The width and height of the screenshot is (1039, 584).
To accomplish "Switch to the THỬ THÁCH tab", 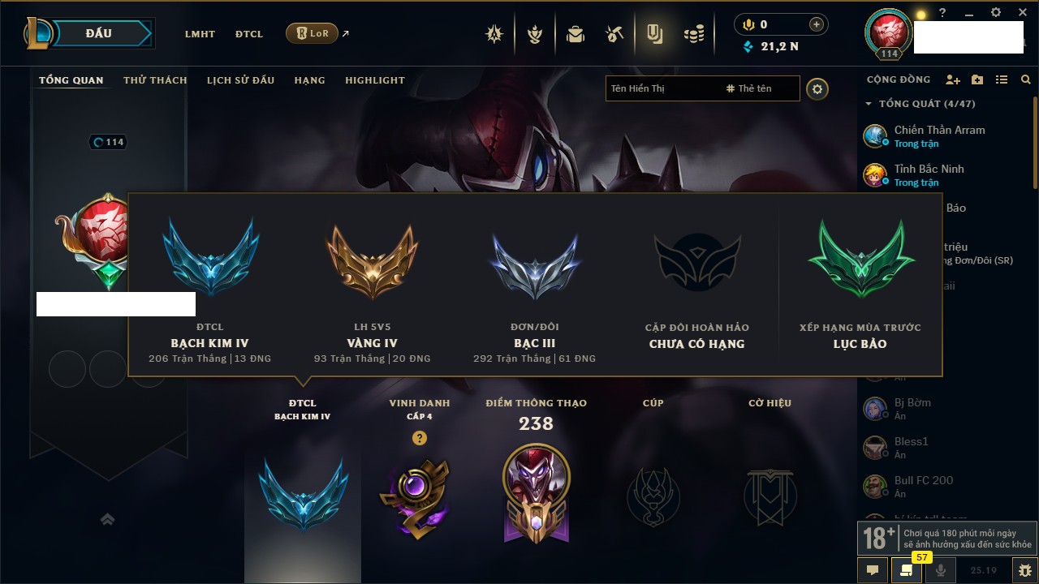I will pyautogui.click(x=155, y=80).
